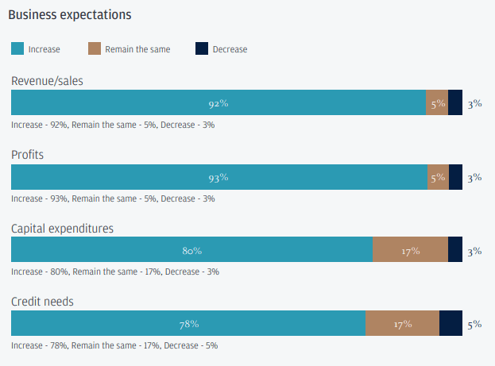495x366 pixels.
Task: Click the brown Remain the same legend swatch
Action: pyautogui.click(x=94, y=49)
